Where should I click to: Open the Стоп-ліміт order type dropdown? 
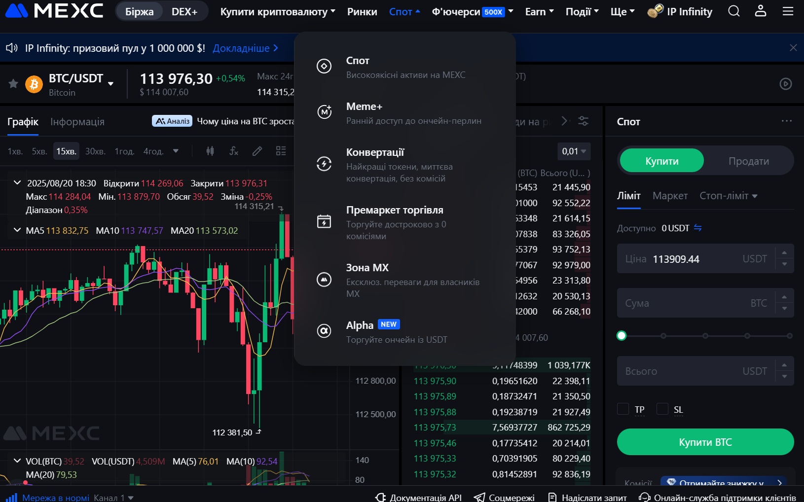[x=729, y=196]
